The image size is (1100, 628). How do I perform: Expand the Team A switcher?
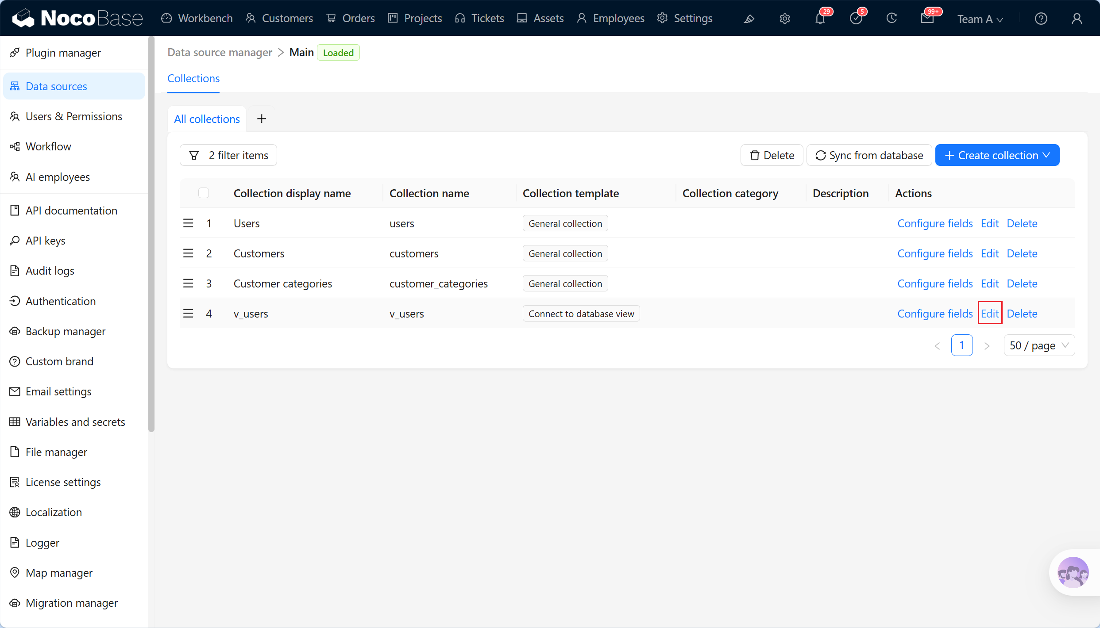point(980,19)
